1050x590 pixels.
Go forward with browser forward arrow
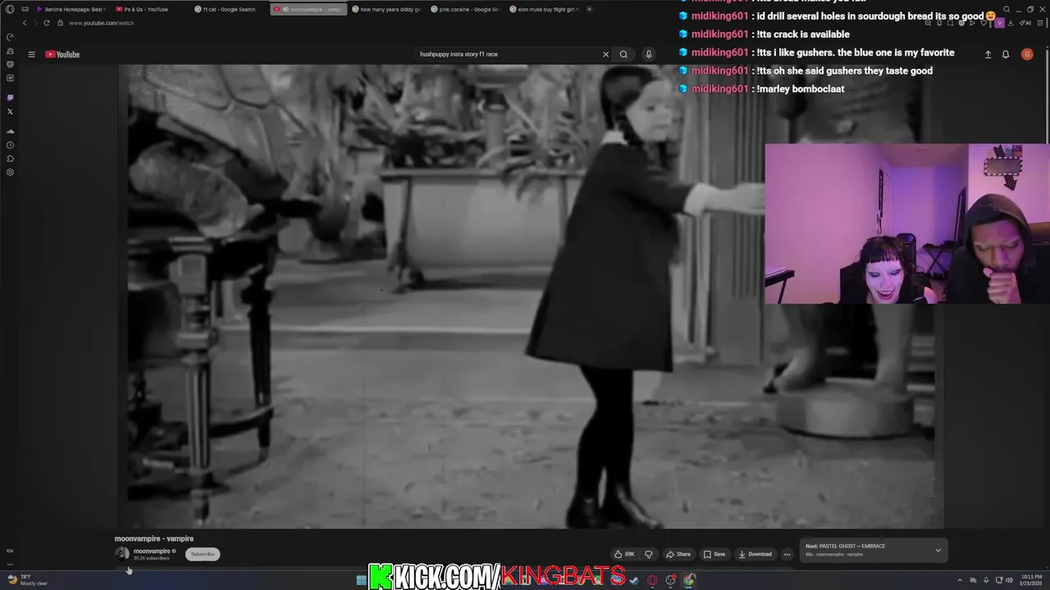pyautogui.click(x=35, y=23)
